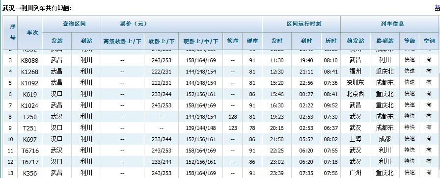This screenshot has height=178, width=440.
Task: Open train K1024 details
Action: click(30, 106)
